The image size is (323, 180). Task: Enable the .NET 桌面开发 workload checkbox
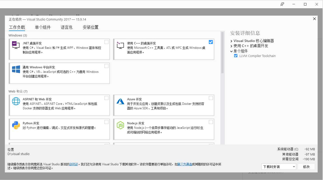pyautogui.click(x=106, y=42)
